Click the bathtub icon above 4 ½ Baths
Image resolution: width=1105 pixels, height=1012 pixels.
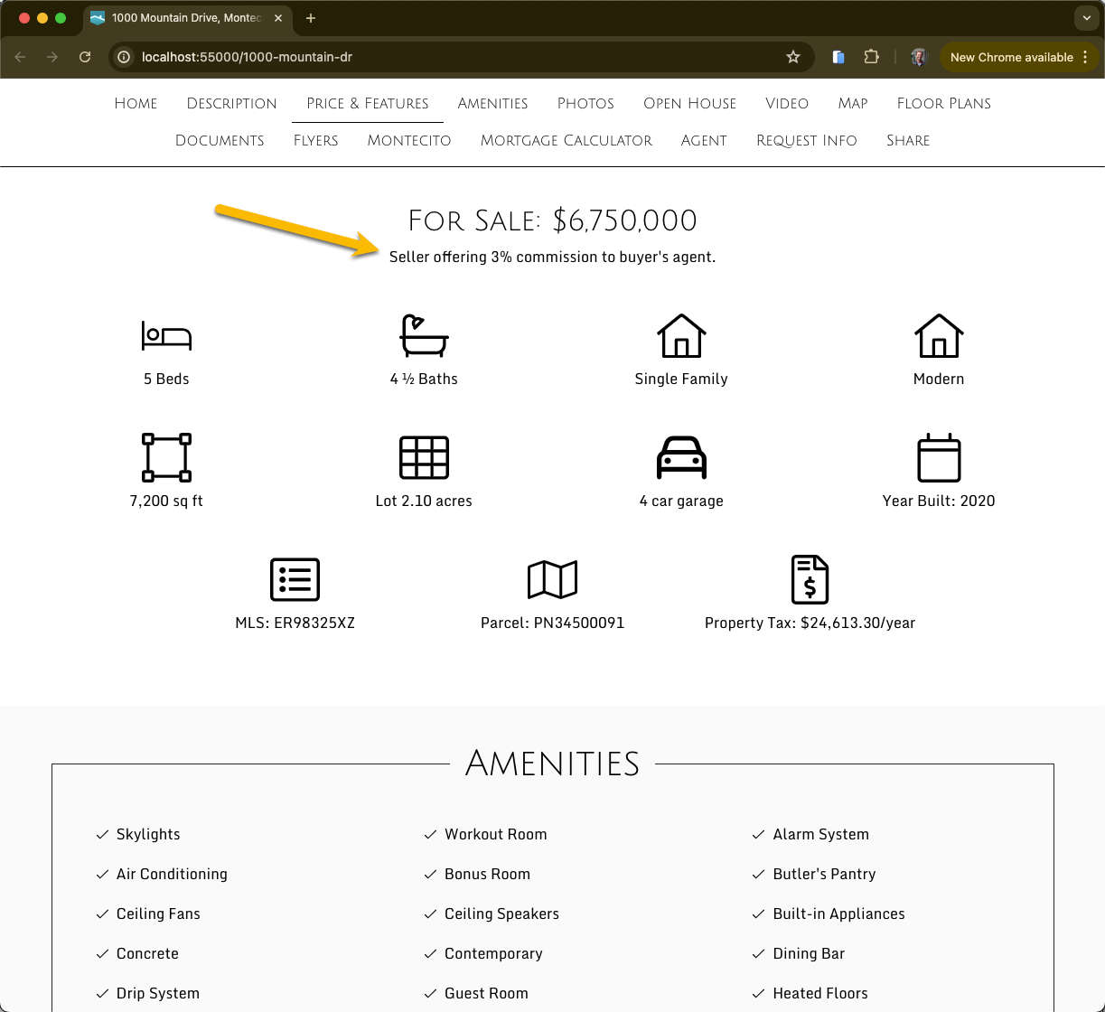coord(424,335)
